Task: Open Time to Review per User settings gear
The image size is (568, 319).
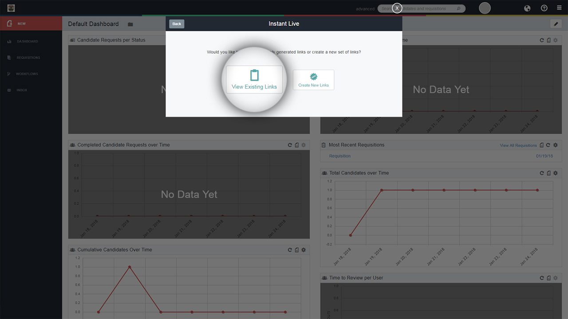Action: tap(556, 278)
